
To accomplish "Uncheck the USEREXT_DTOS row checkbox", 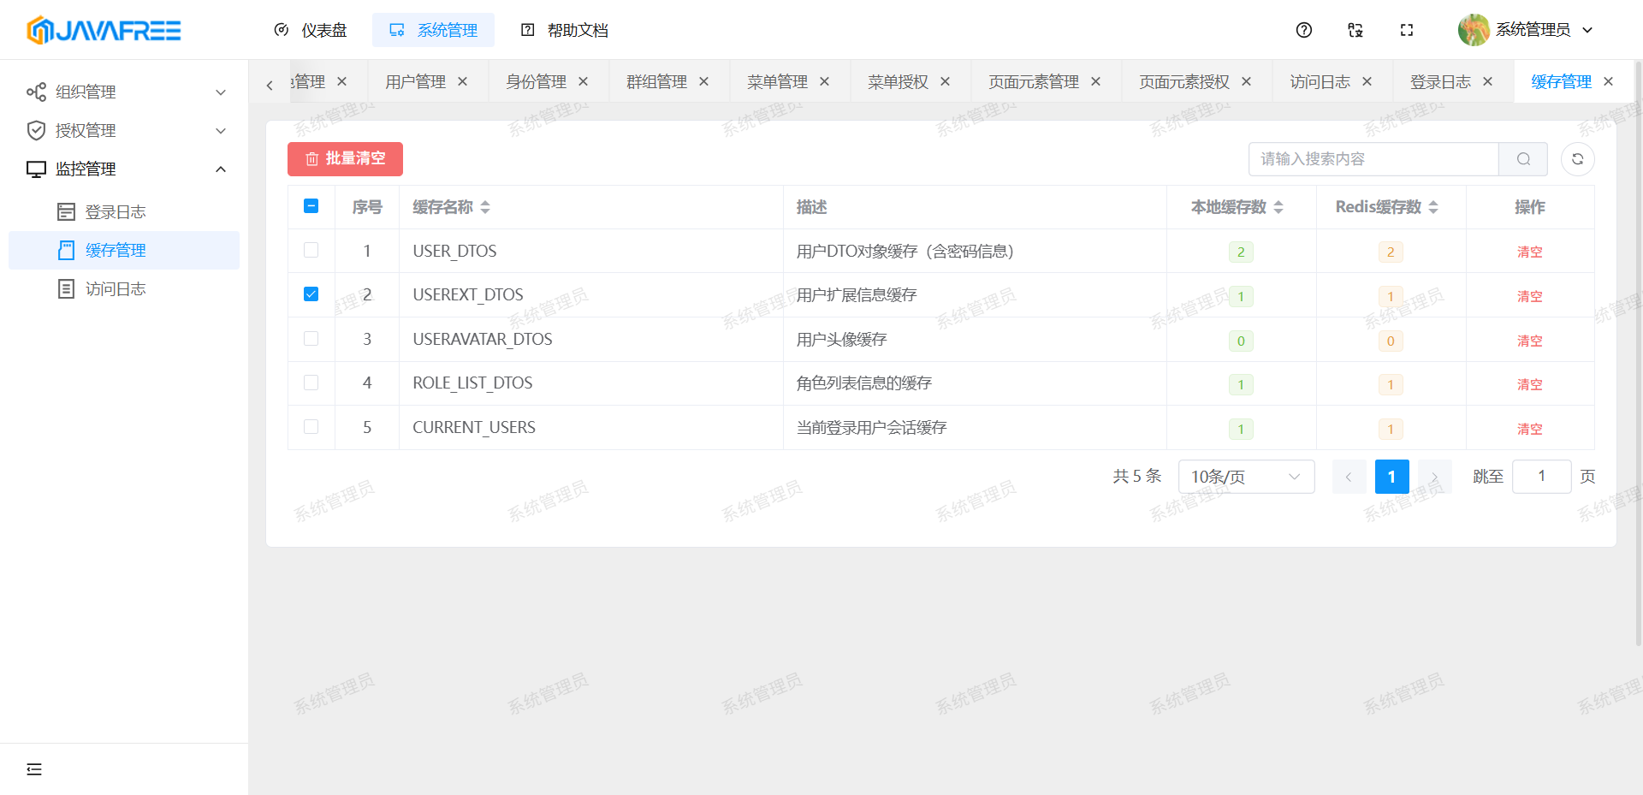I will click(x=311, y=294).
